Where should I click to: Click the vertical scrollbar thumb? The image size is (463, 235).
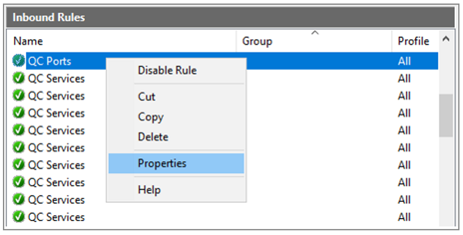click(446, 115)
